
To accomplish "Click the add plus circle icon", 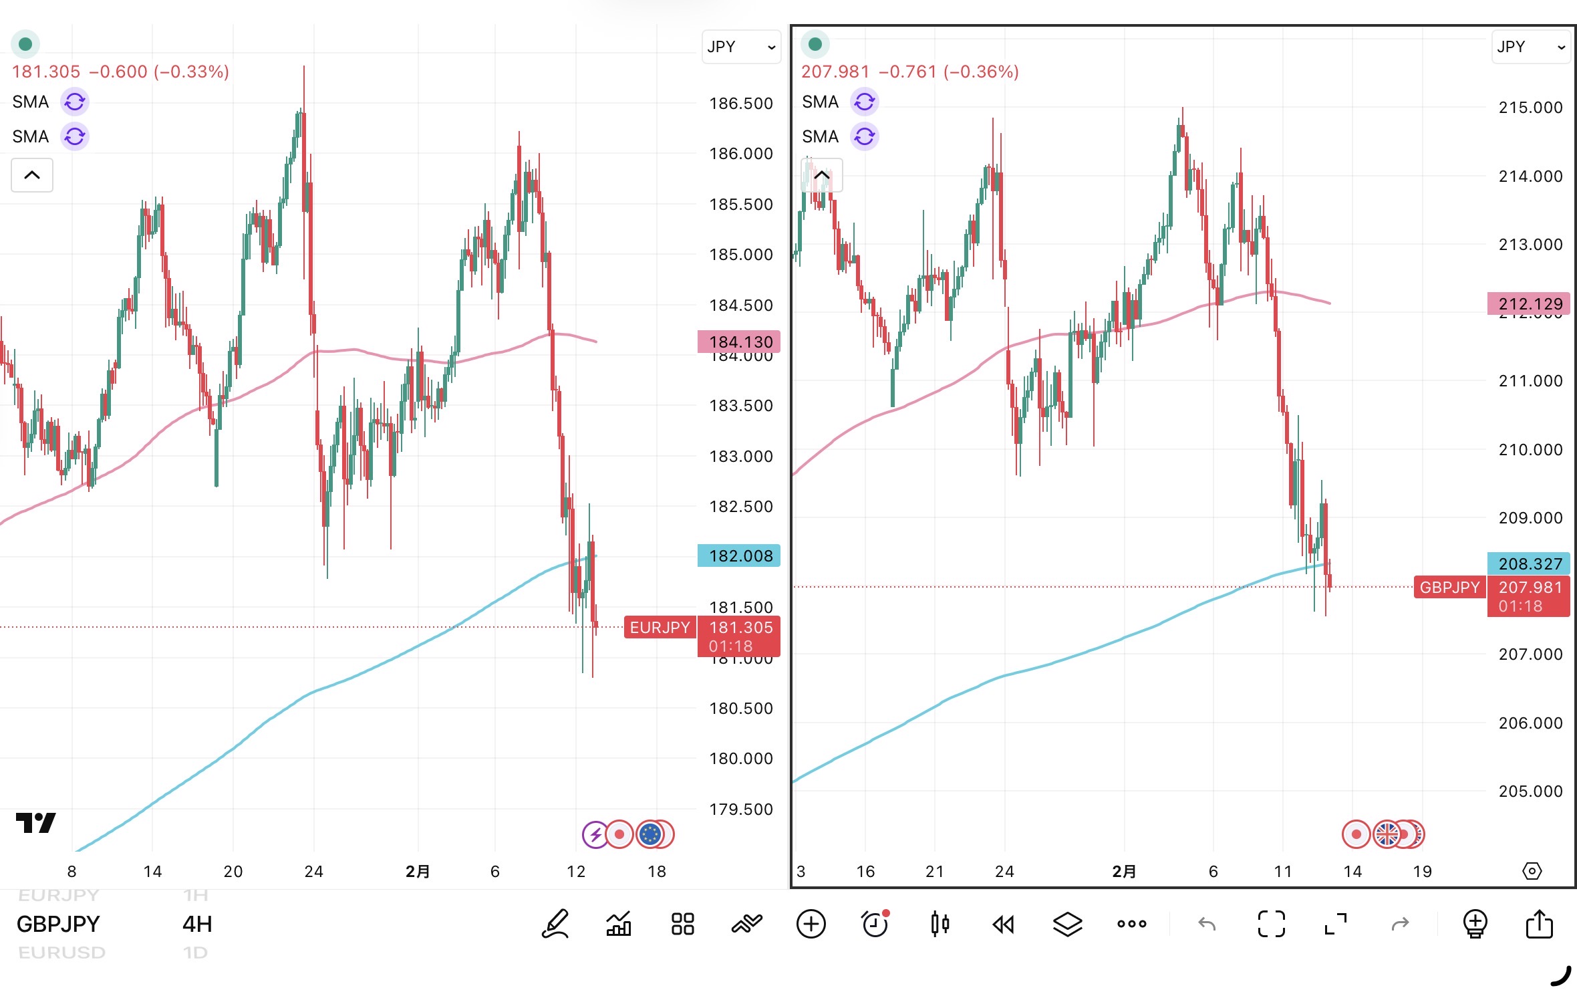I will coord(811,924).
